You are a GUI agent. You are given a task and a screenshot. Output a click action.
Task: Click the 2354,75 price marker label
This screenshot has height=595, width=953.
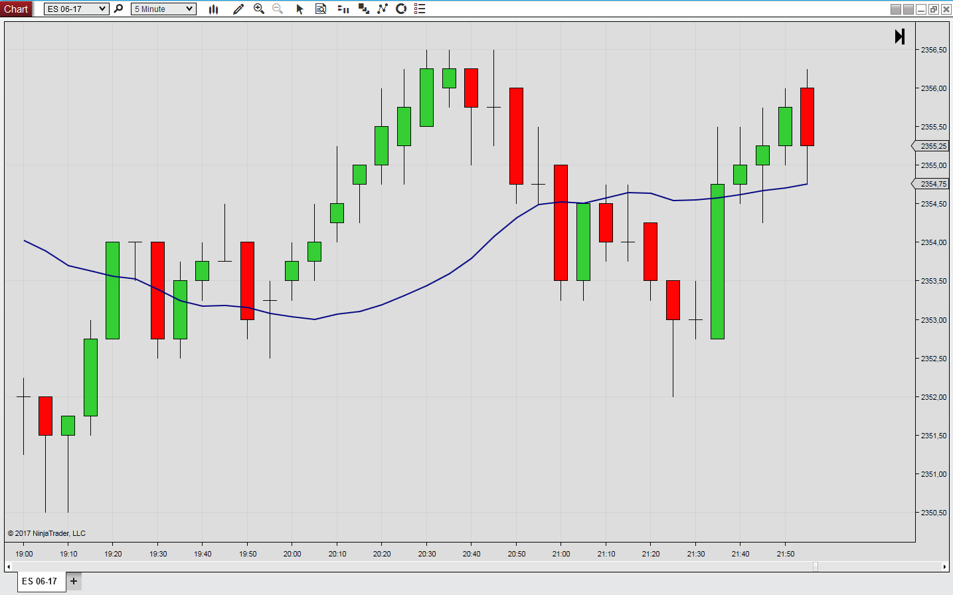930,184
